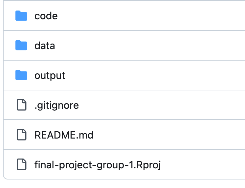Viewport: 245px width, 188px height.
Task: Navigate into the data directory name
Action: coord(45,46)
